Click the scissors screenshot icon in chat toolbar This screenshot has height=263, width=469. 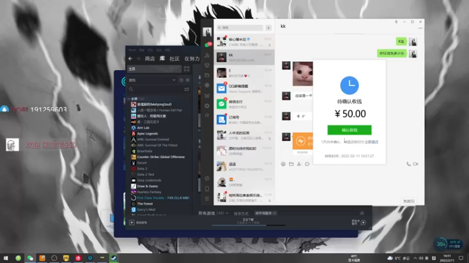(299, 164)
